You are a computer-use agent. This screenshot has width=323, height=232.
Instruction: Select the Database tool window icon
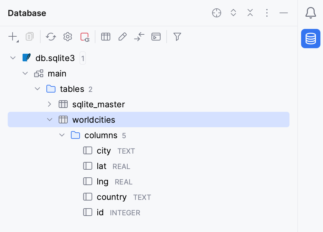pos(310,39)
